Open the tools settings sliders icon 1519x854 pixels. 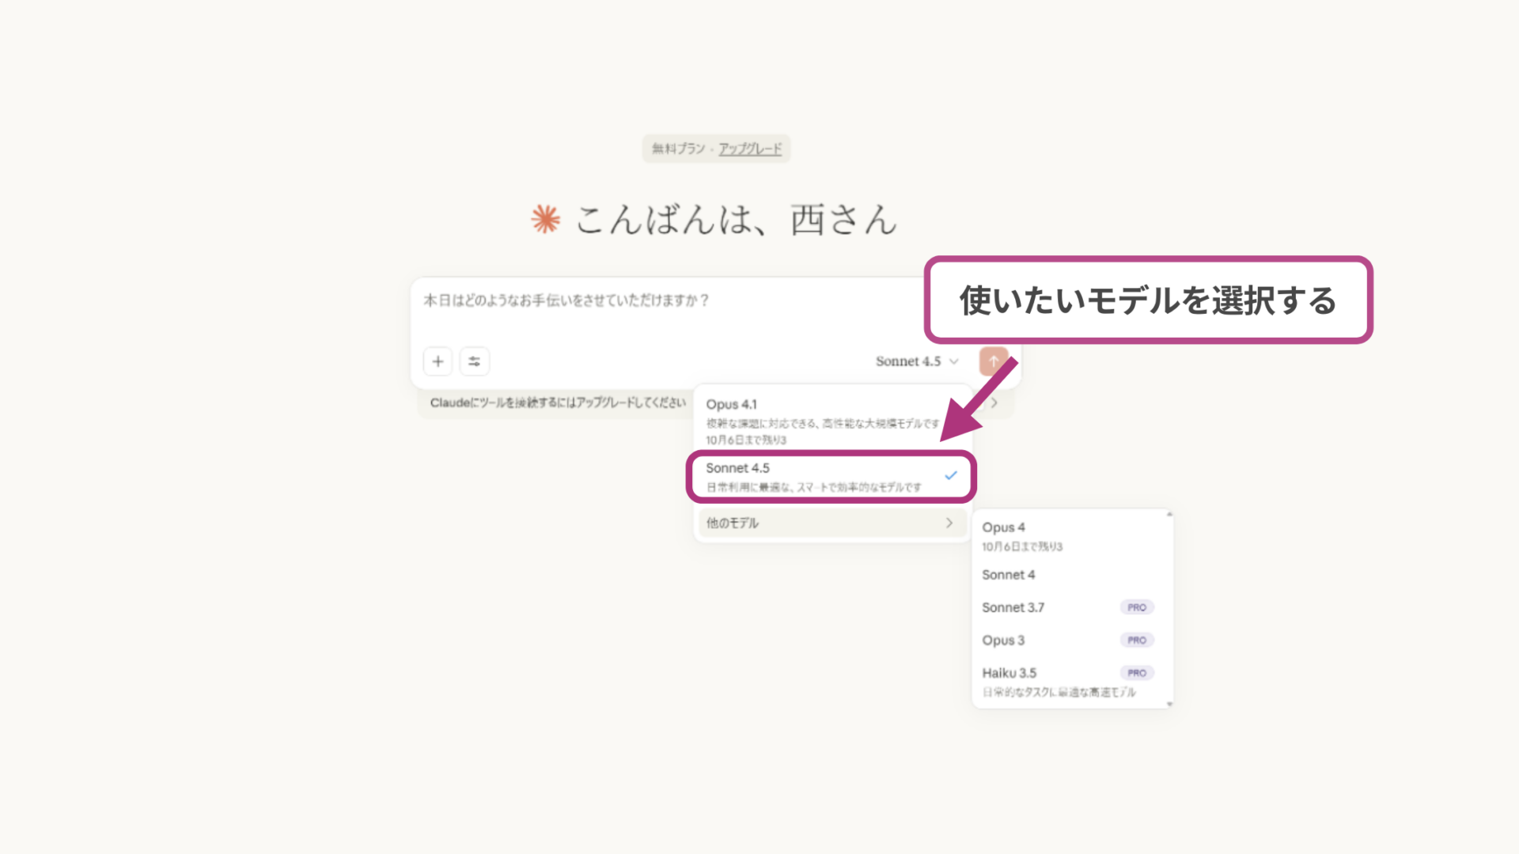pyautogui.click(x=474, y=361)
